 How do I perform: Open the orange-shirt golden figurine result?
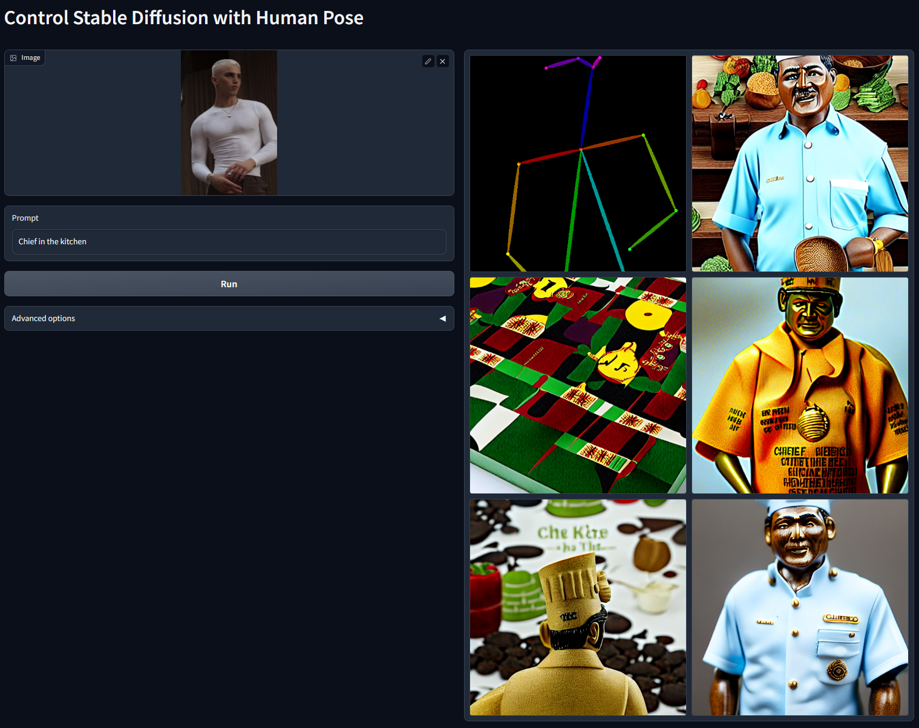[799, 385]
